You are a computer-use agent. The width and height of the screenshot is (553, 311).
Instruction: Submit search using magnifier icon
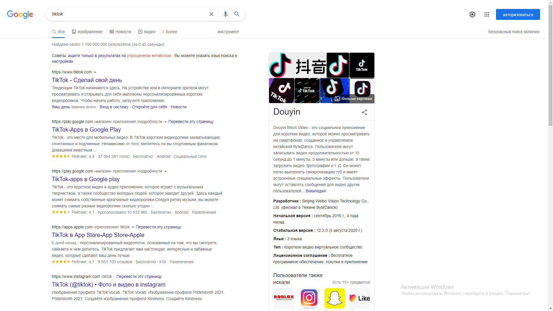coord(237,14)
